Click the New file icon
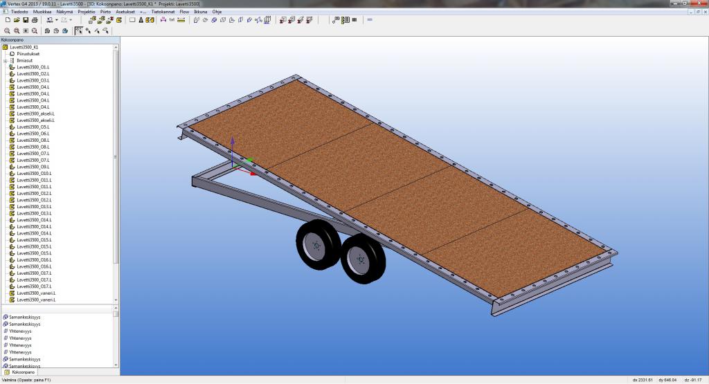This screenshot has width=709, height=384. [x=8, y=20]
